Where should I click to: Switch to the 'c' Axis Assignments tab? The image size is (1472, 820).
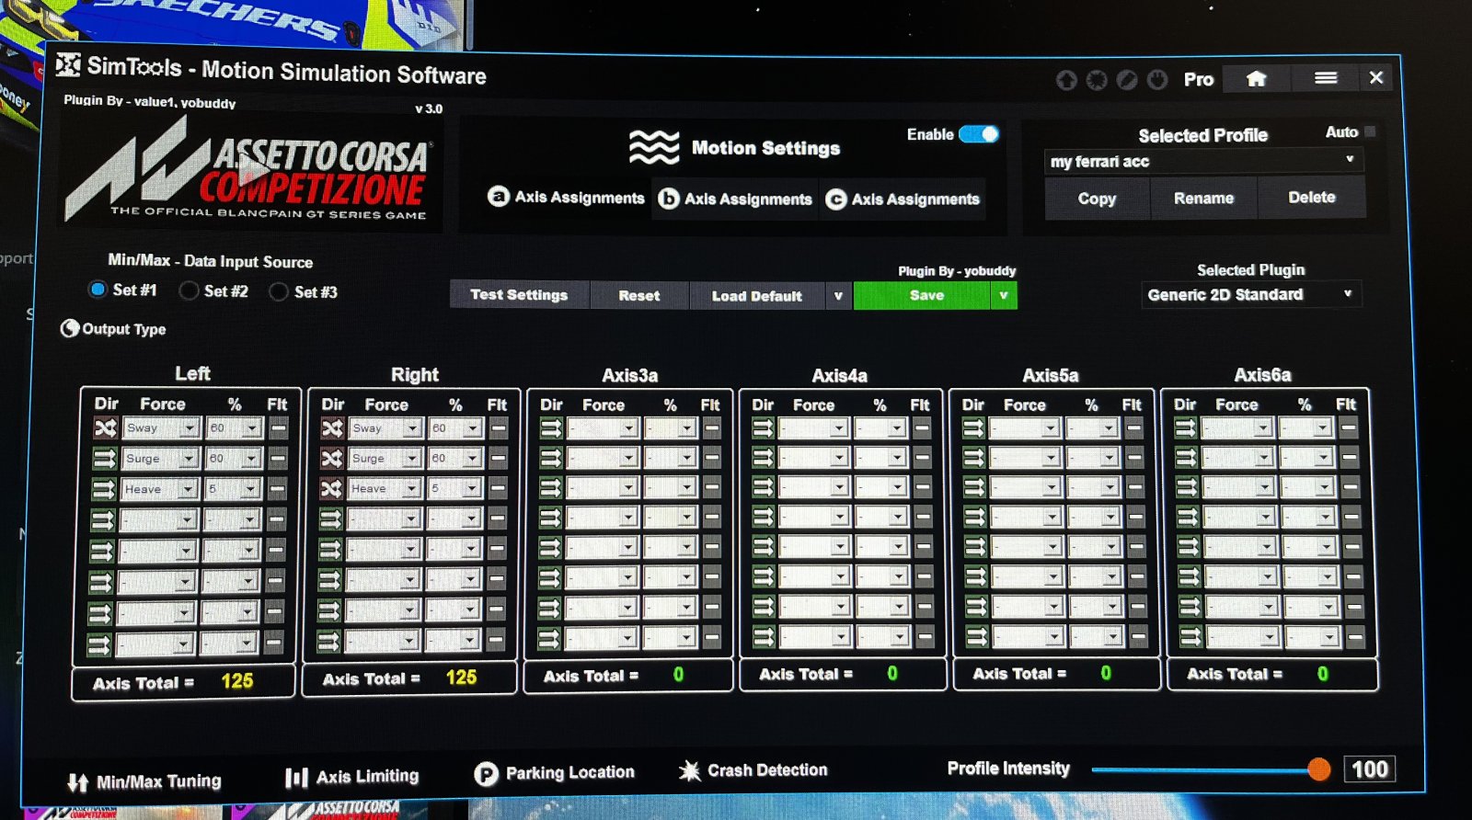point(903,199)
